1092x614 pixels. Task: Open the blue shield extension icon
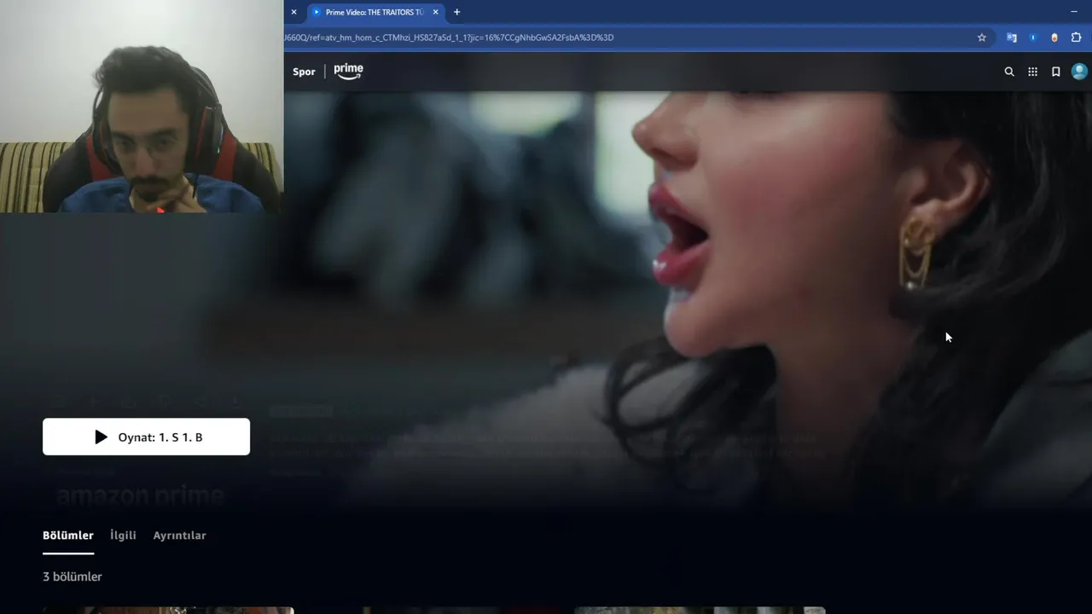pyautogui.click(x=1033, y=38)
